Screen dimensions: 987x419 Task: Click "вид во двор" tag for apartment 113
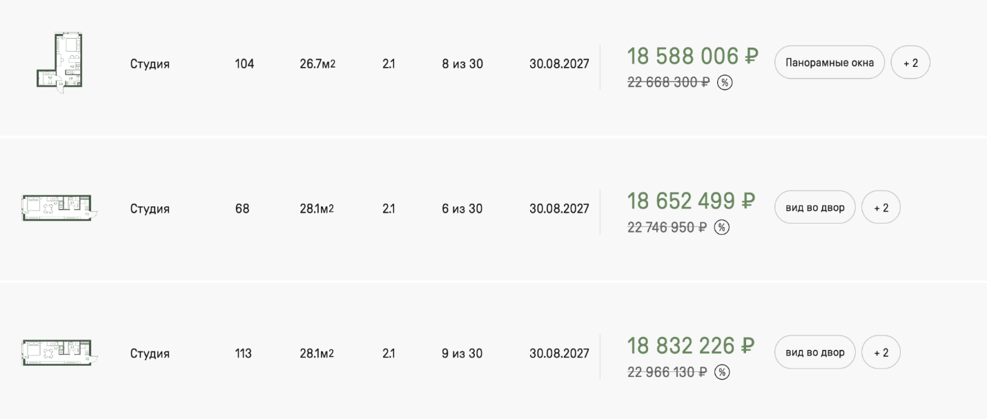click(x=814, y=353)
